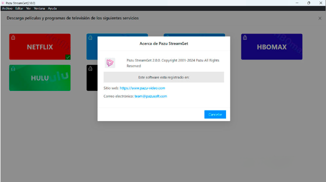Restore down the Pazu StreamGet window

308,3
